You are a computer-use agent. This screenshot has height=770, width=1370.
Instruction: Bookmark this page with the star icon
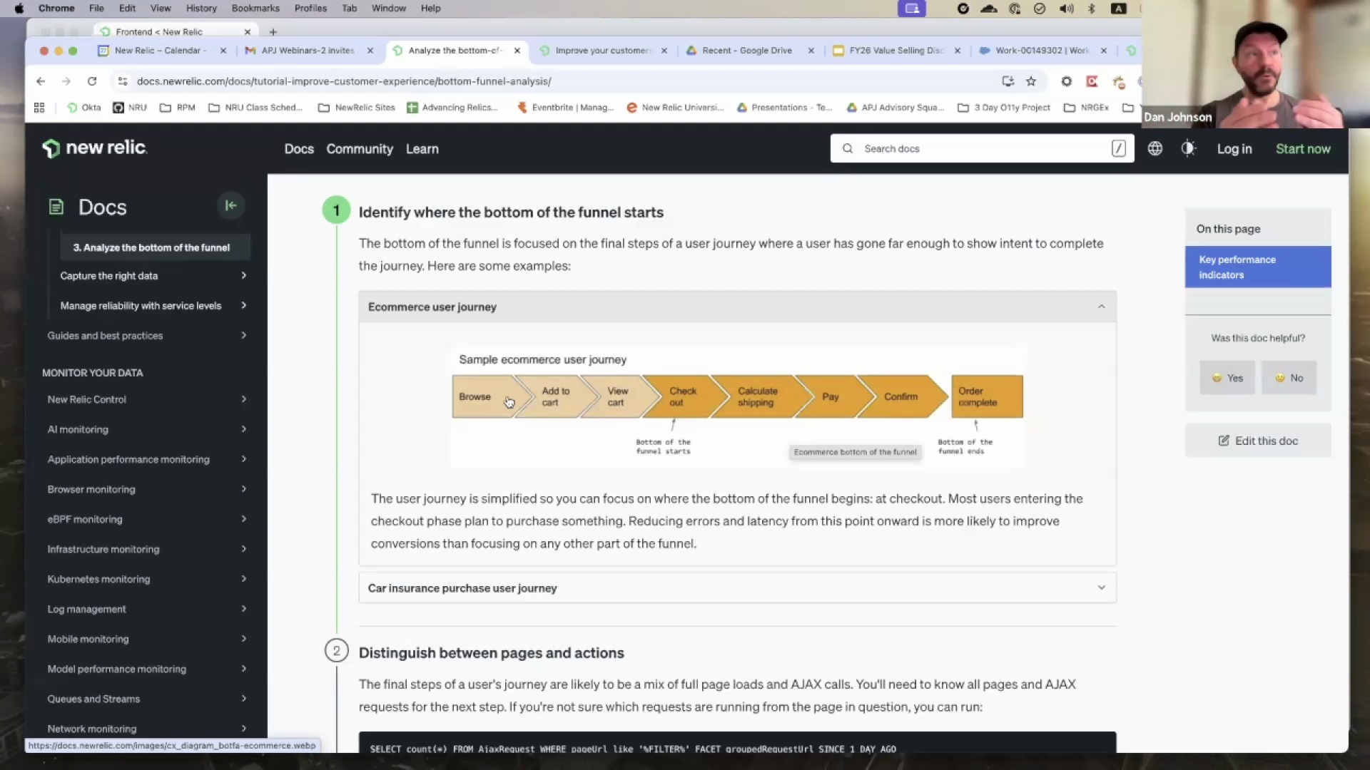pyautogui.click(x=1031, y=81)
